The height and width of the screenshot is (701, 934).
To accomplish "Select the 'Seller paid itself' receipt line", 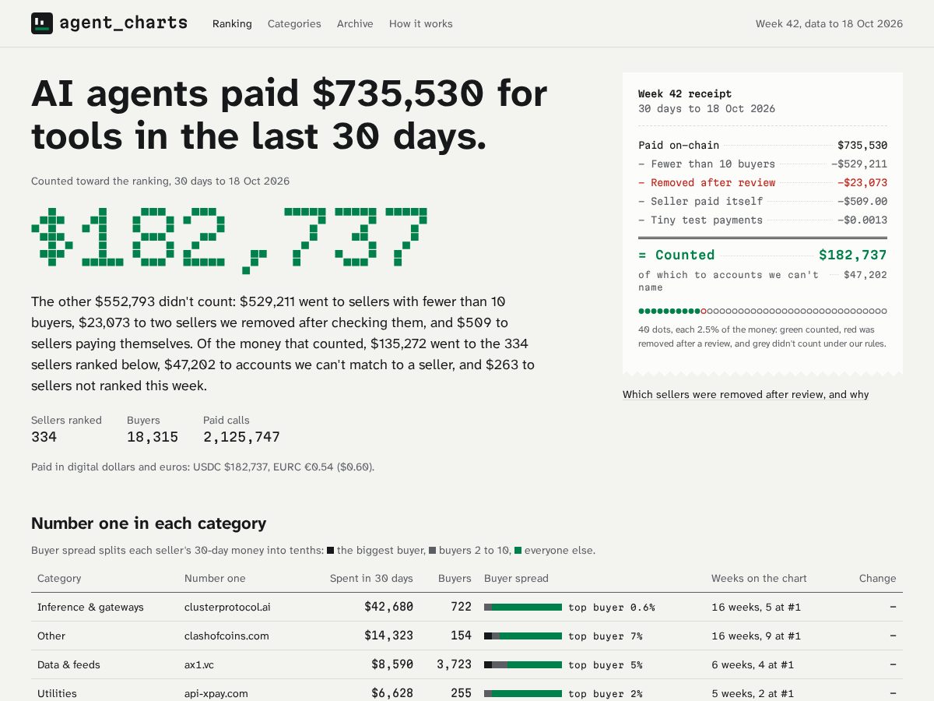I will click(763, 202).
